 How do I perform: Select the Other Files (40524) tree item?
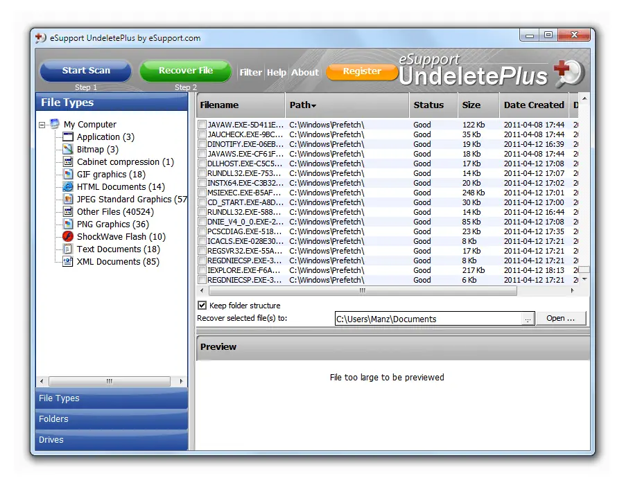click(x=115, y=212)
